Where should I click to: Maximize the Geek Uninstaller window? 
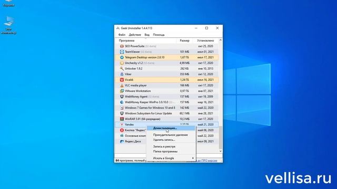point(206,28)
